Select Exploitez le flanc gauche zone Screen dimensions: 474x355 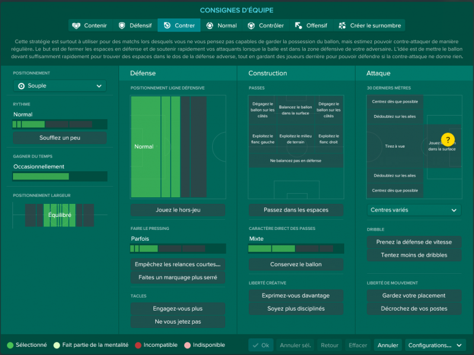[262, 139]
